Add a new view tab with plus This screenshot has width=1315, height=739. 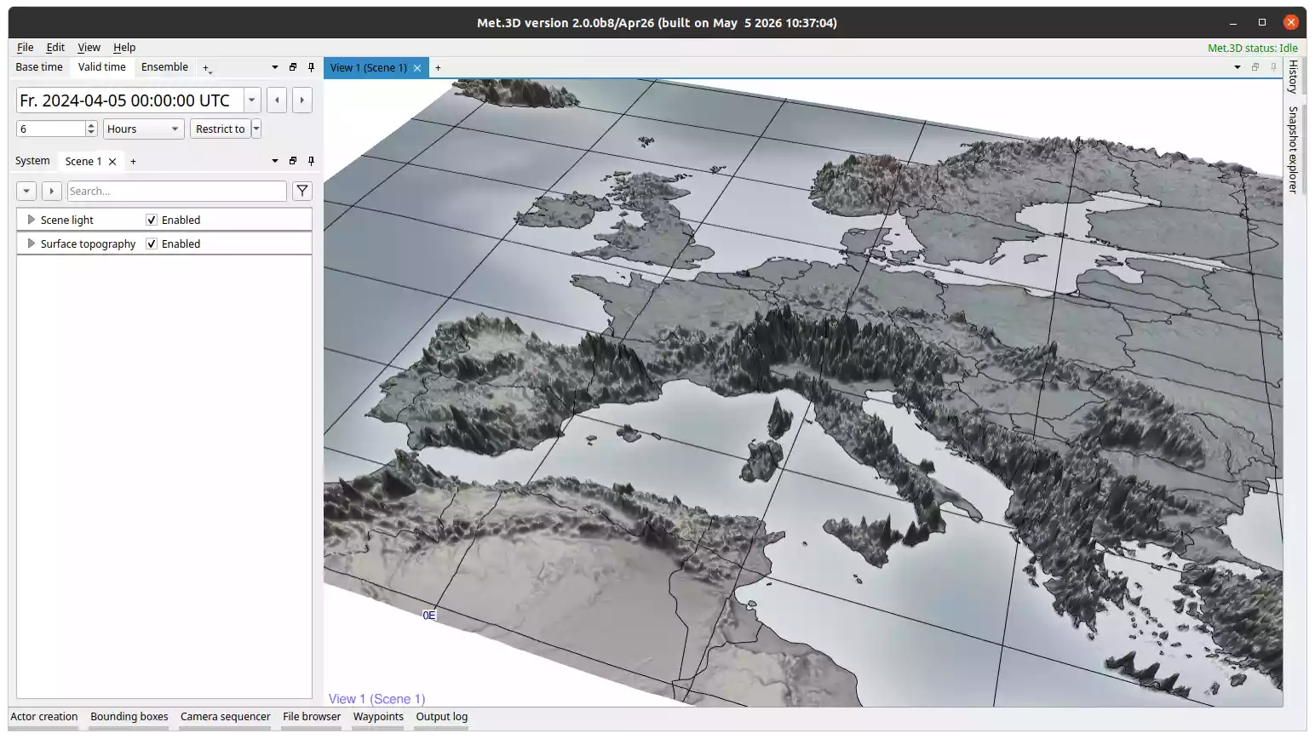click(x=438, y=68)
